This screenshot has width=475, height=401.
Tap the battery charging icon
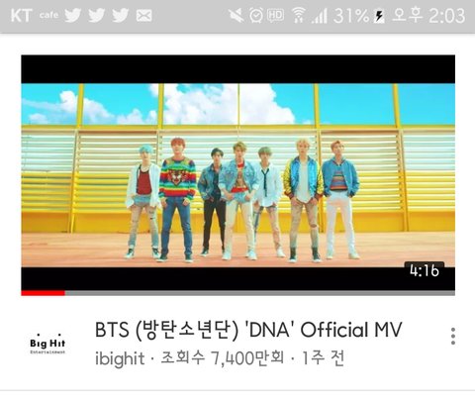379,16
